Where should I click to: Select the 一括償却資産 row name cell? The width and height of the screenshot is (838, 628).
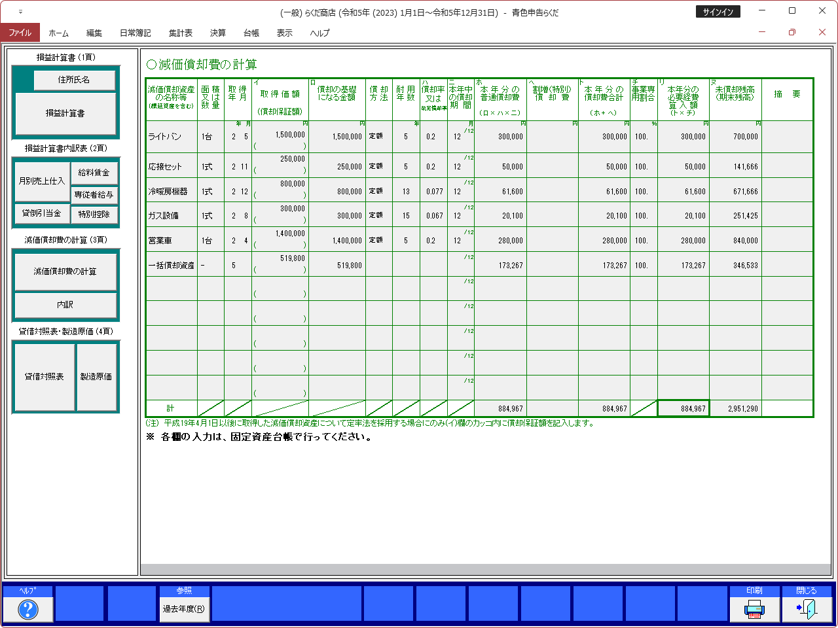[172, 265]
